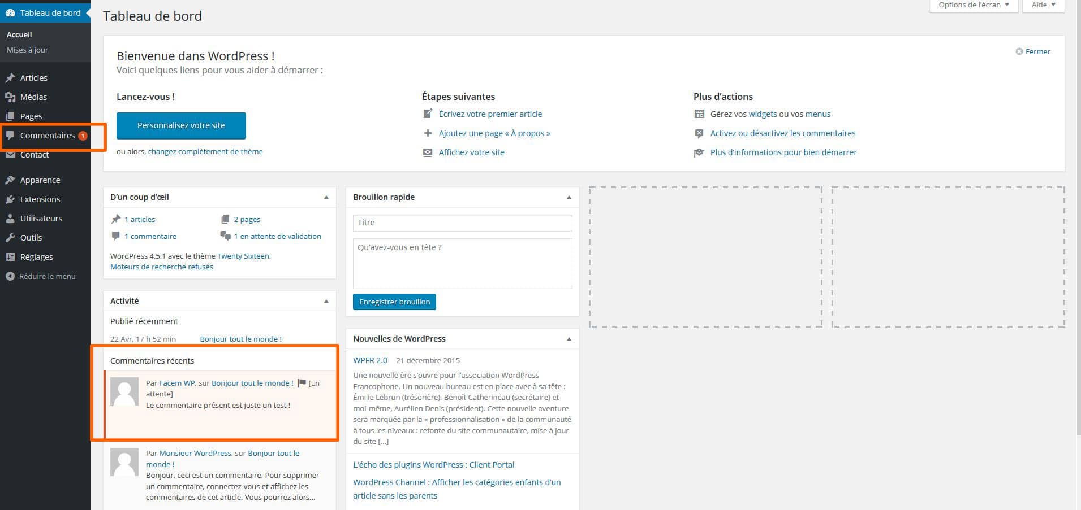This screenshot has height=510, width=1081.
Task: Open the Écrivez votre premier article link
Action: pos(490,114)
